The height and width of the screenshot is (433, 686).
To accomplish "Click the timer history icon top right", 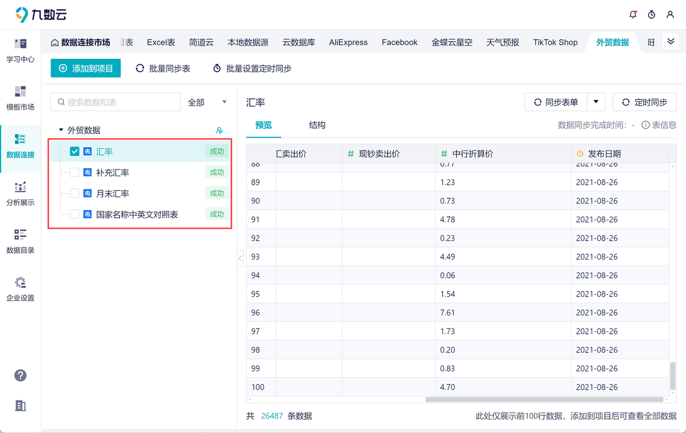I will pyautogui.click(x=652, y=15).
